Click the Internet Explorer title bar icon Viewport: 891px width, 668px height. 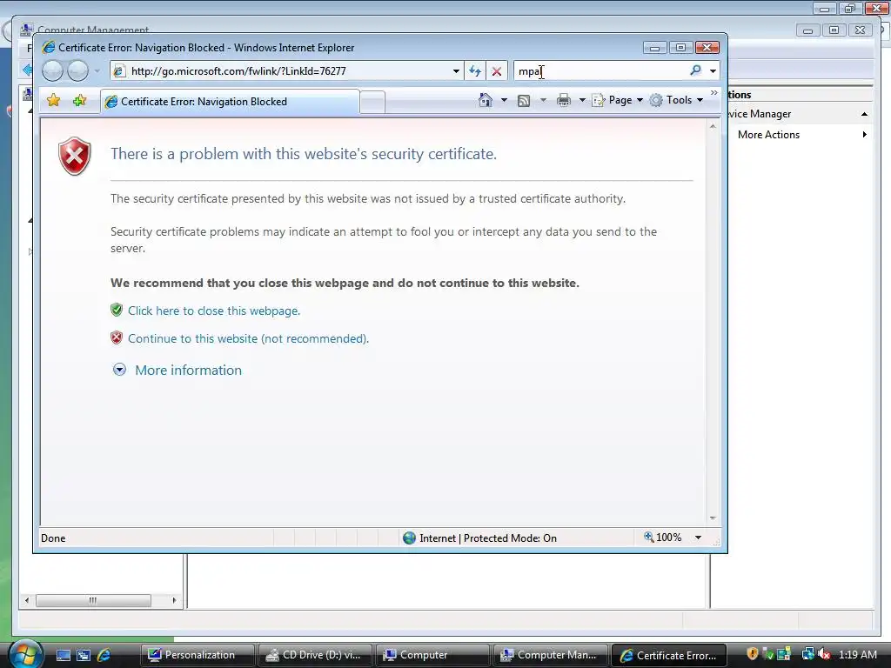coord(49,47)
